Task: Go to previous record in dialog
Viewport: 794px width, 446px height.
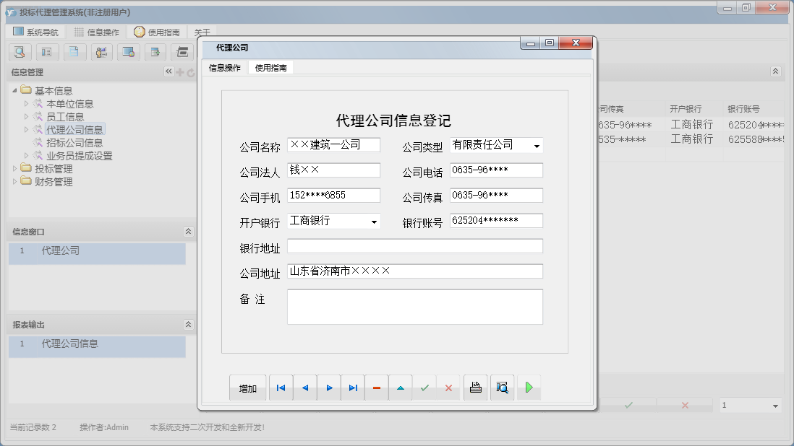Action: 305,388
